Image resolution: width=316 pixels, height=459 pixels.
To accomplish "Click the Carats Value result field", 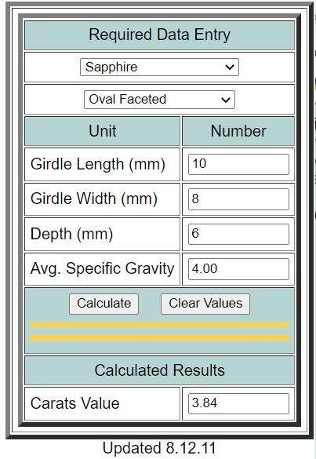I will (x=238, y=403).
